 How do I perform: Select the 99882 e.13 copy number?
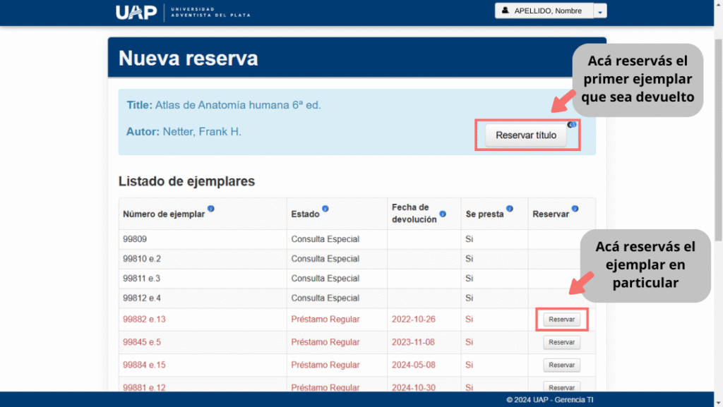coord(144,320)
